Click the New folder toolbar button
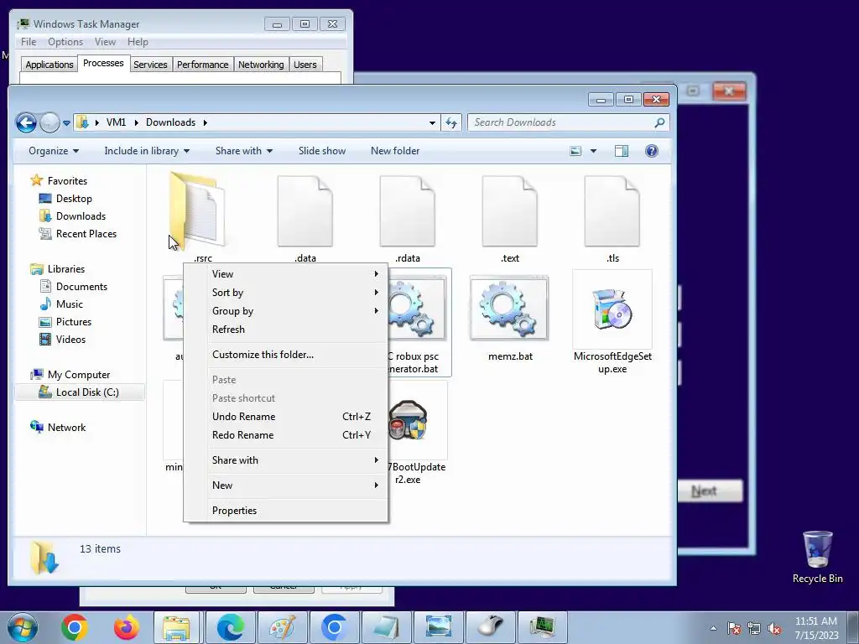Viewport: 859px width, 644px height. click(x=395, y=151)
